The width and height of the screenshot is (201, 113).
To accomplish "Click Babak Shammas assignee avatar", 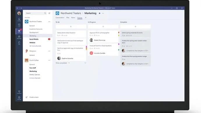I will pyautogui.click(x=91, y=40).
